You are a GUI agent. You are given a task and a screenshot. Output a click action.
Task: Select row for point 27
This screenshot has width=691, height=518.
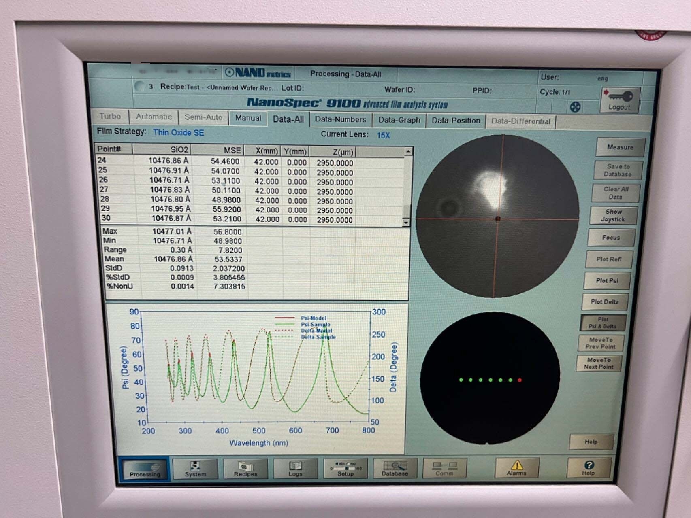[x=250, y=190]
